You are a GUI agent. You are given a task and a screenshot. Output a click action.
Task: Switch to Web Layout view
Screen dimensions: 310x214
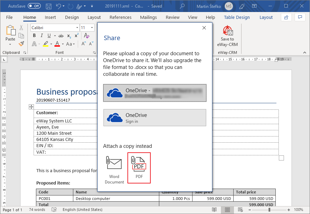click(x=240, y=210)
